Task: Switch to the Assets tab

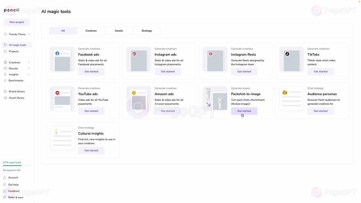Action: pyautogui.click(x=119, y=31)
